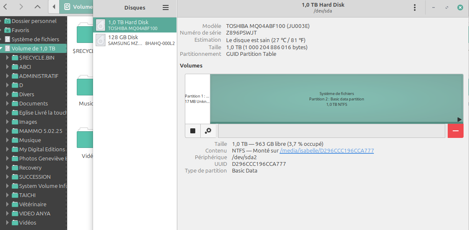The width and height of the screenshot is (469, 230).
Task: Select Partition 2 NTFS volume block
Action: click(x=336, y=99)
